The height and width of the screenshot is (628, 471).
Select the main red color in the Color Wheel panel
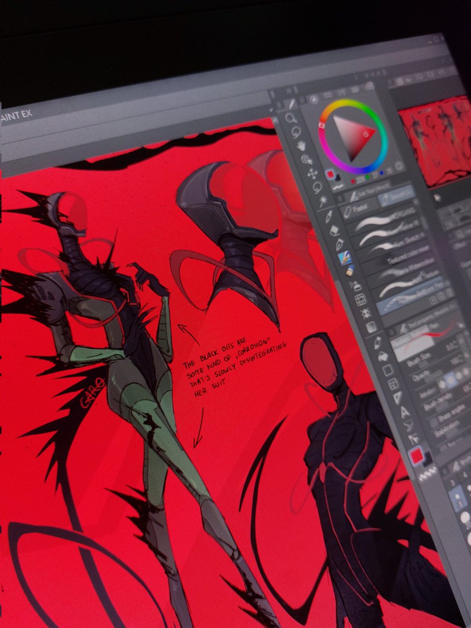click(x=330, y=174)
